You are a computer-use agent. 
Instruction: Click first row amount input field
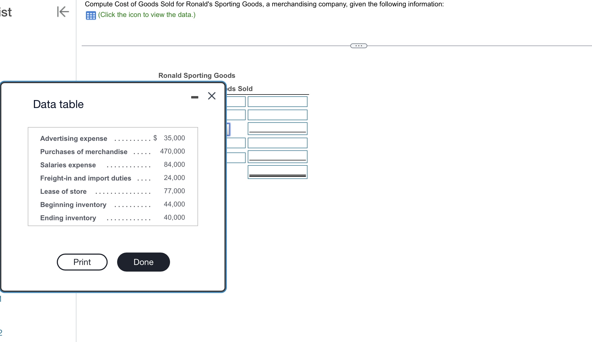coord(277,102)
